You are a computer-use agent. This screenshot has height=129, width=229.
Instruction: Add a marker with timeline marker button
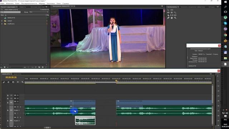pos(18,82)
